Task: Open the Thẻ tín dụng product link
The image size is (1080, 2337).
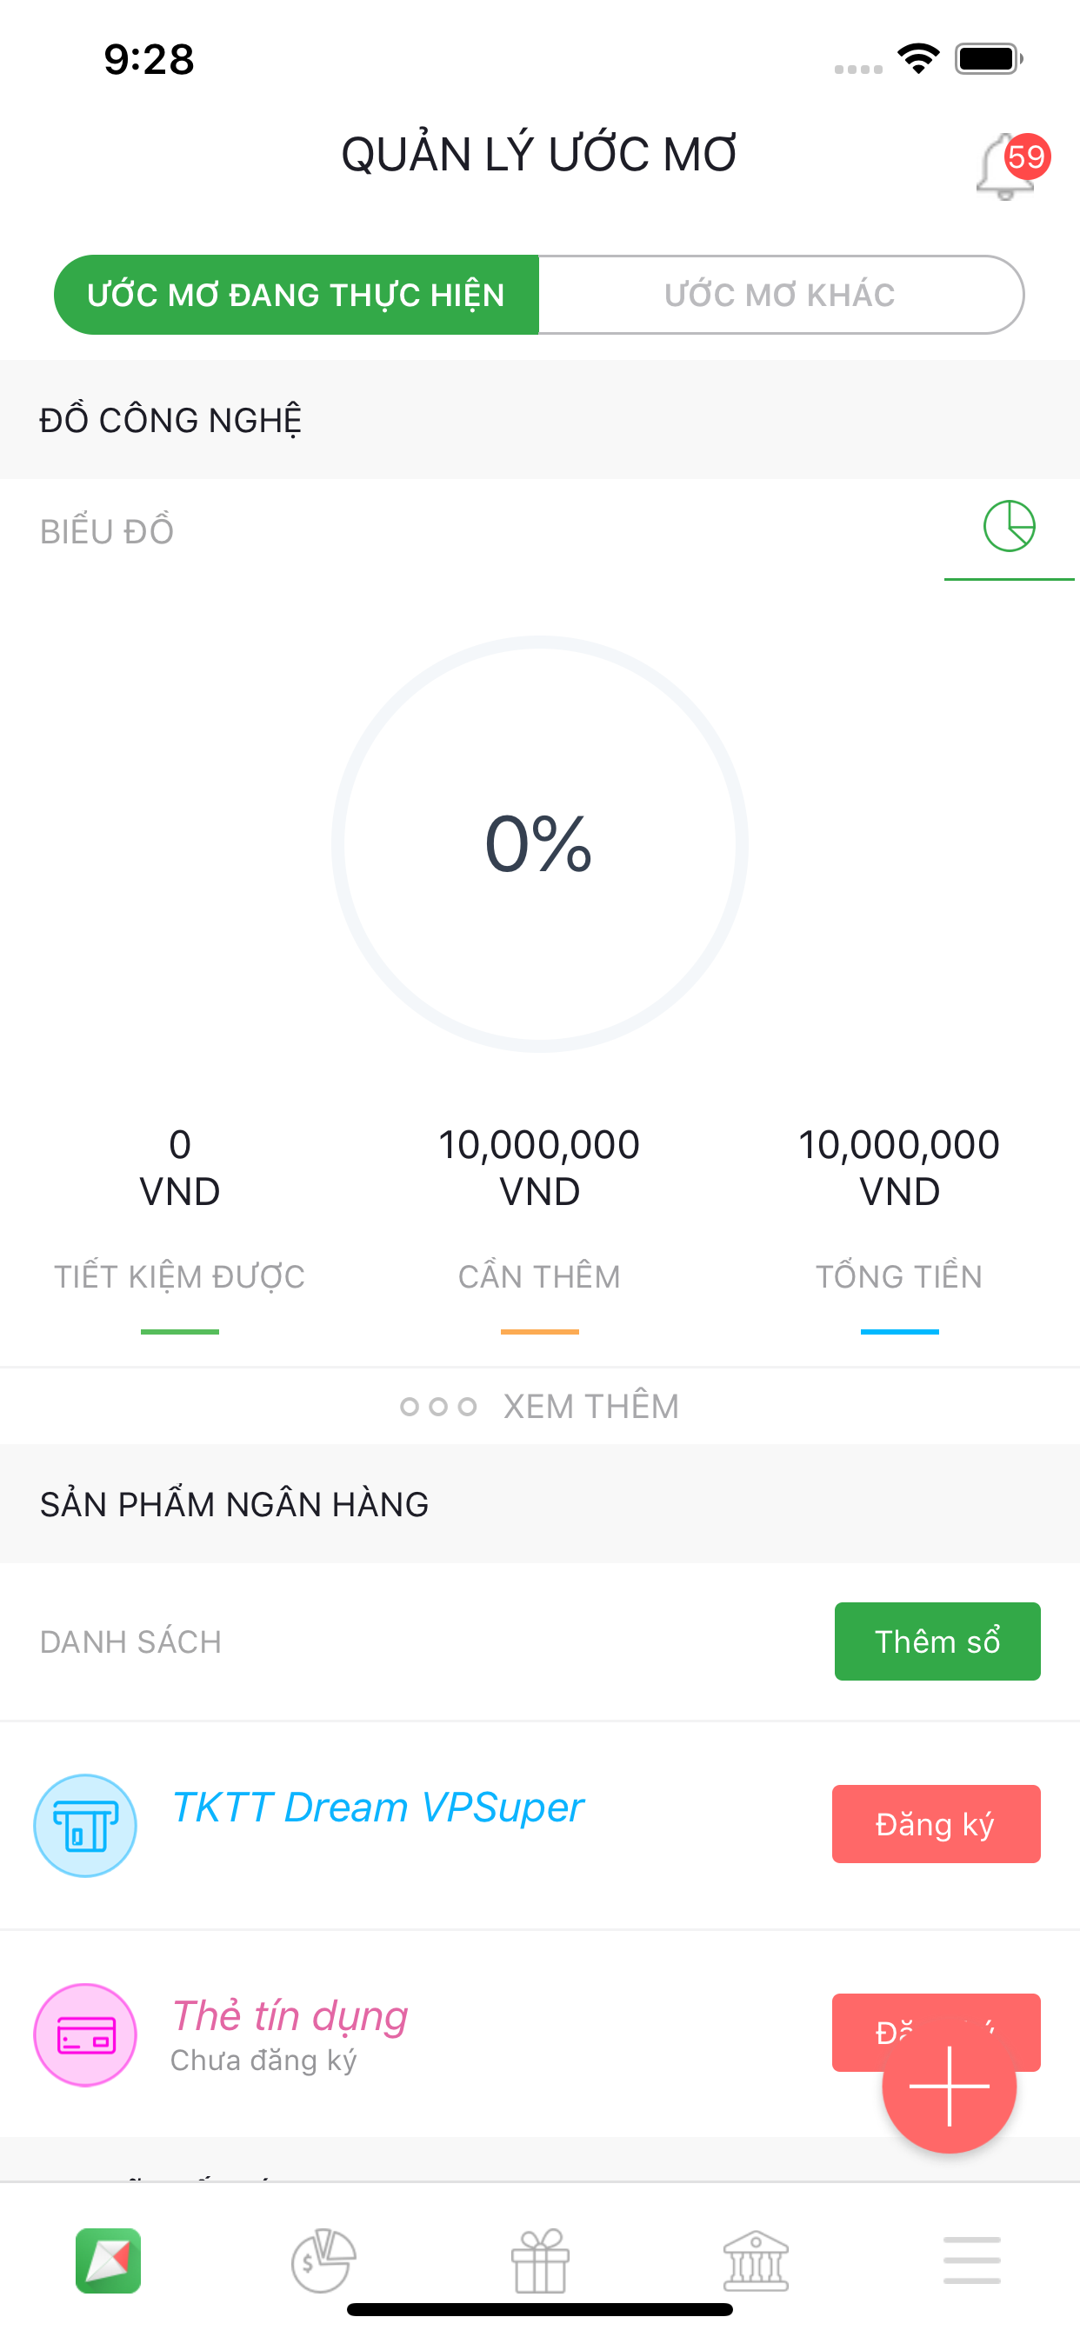Action: click(290, 2016)
